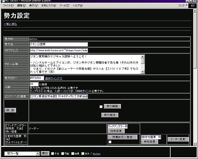Tick the checkbox under 所属許可／脱退
Viewport: 198px width, 159px height.
[110, 142]
